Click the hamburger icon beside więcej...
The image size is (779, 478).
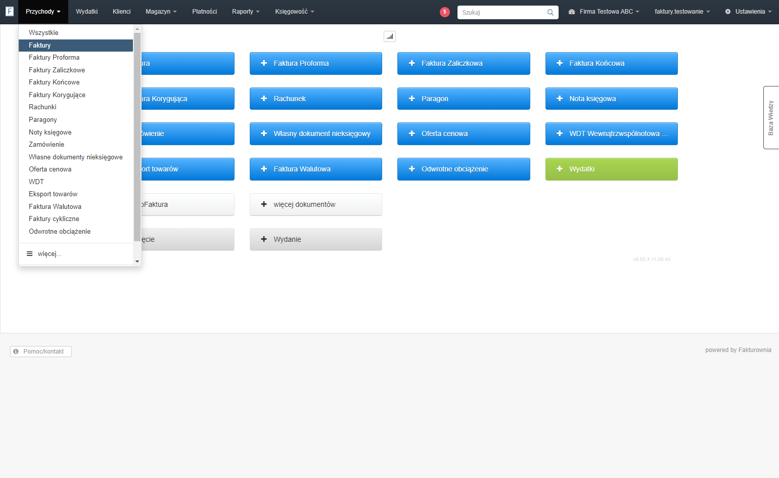click(x=30, y=254)
